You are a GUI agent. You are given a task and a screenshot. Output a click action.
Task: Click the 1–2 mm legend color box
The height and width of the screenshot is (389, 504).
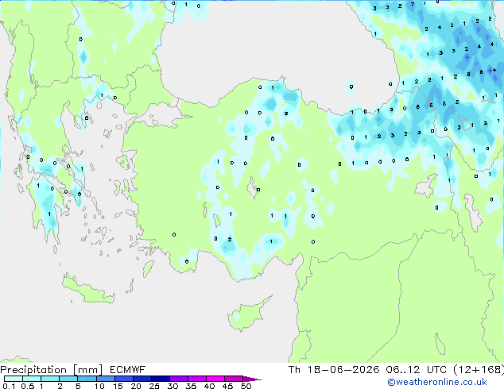point(50,379)
